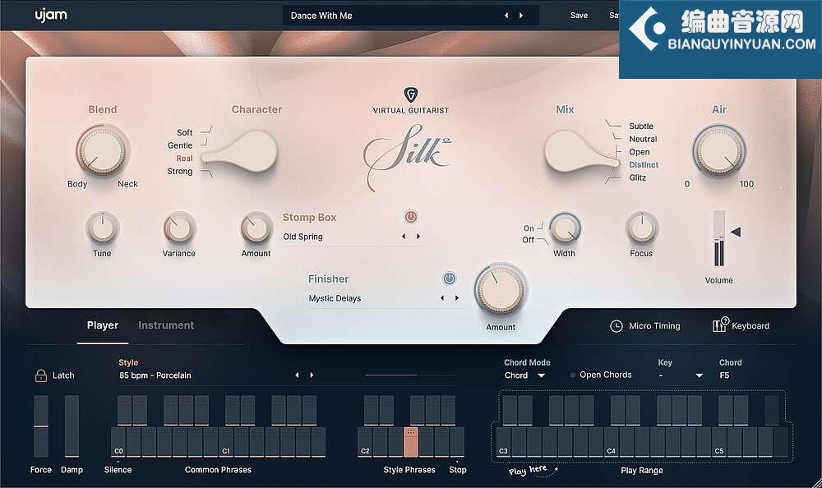Open the Keyboard help icon
822x488 pixels.
(720, 325)
